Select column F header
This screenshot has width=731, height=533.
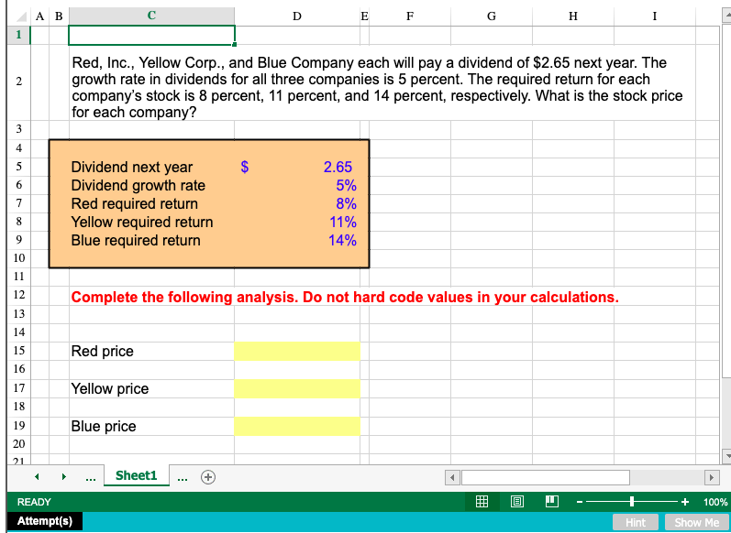(x=410, y=16)
